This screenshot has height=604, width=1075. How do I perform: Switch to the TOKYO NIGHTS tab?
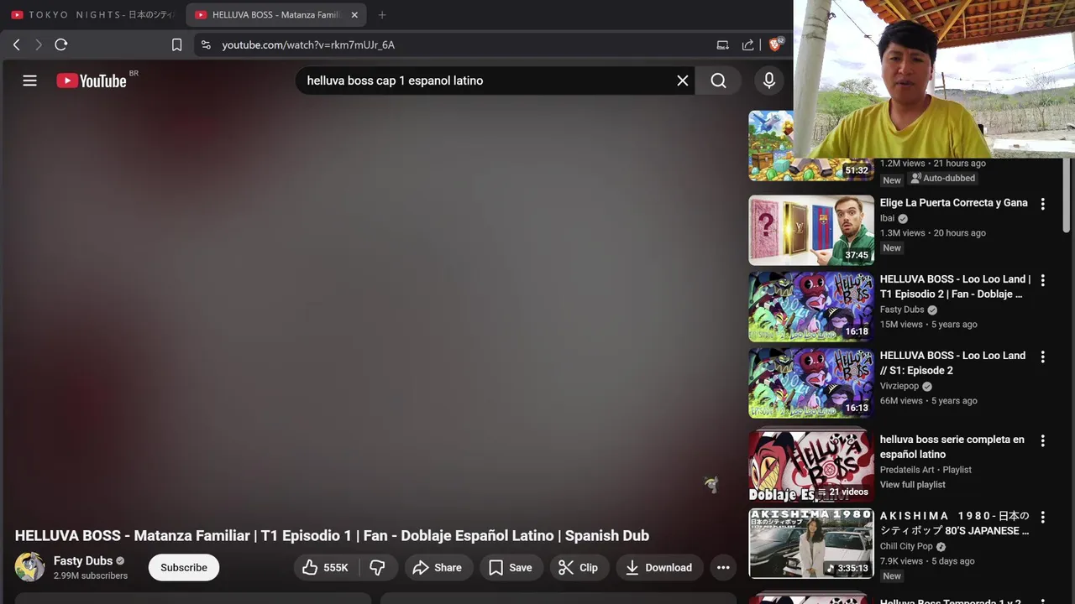[92, 15]
